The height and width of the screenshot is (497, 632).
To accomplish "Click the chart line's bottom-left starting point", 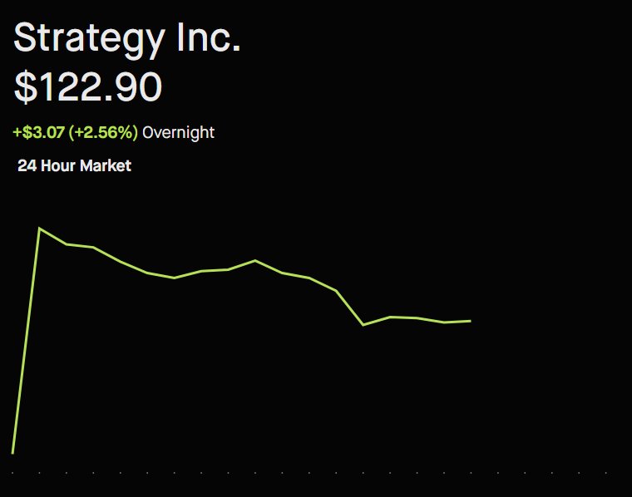I will click(12, 453).
